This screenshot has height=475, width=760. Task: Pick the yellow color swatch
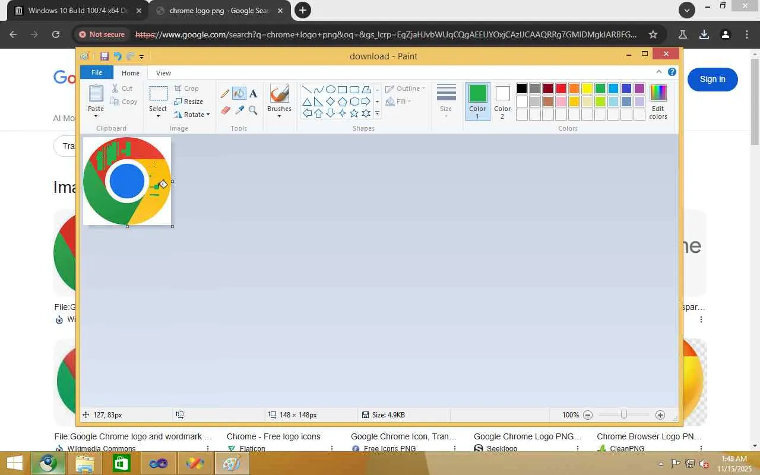587,88
